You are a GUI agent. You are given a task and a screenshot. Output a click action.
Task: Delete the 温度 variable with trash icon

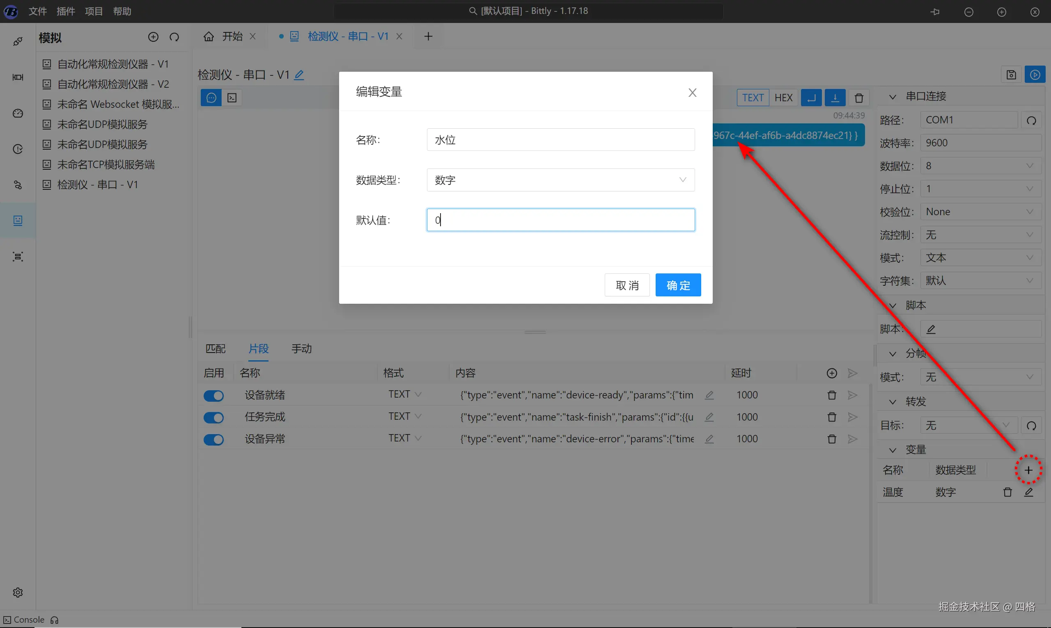[1007, 492]
